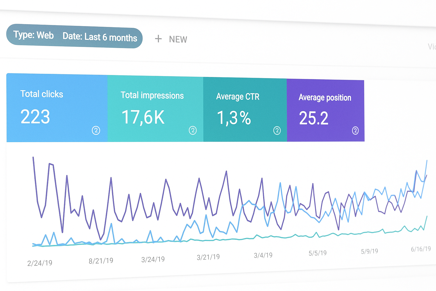Select the 5/5/19 date on the axis
Viewport: 436px width, 291px height.
pos(318,253)
